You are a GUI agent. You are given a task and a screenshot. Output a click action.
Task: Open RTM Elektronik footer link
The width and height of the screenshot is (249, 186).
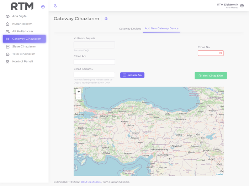point(91,182)
